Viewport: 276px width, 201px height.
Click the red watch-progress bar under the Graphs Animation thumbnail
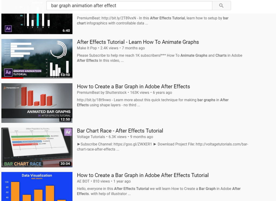pyautogui.click(x=12, y=78)
